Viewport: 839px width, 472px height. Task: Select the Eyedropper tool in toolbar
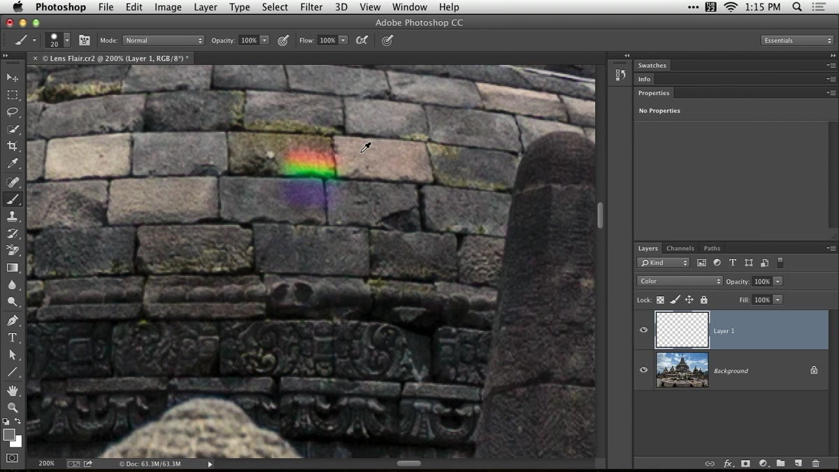click(x=13, y=164)
